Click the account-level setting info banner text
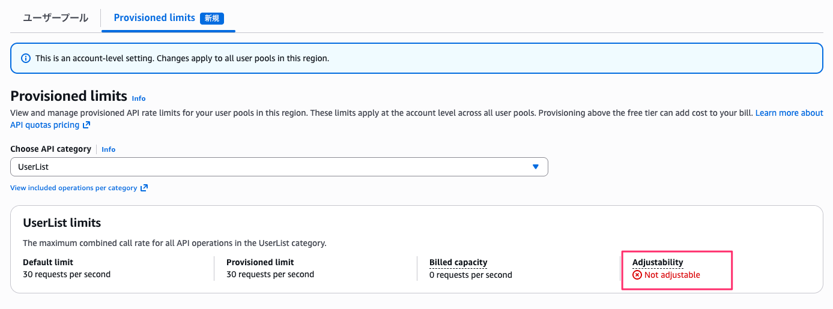The height and width of the screenshot is (309, 833). 182,58
